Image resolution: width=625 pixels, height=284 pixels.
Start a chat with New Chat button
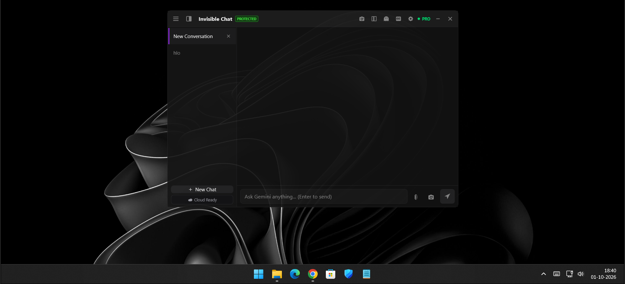202,189
